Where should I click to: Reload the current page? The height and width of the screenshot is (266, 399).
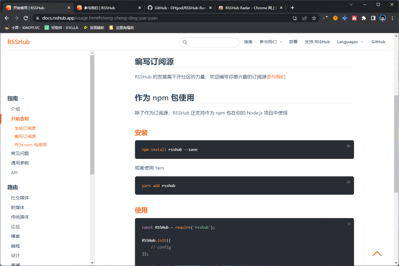25,17
